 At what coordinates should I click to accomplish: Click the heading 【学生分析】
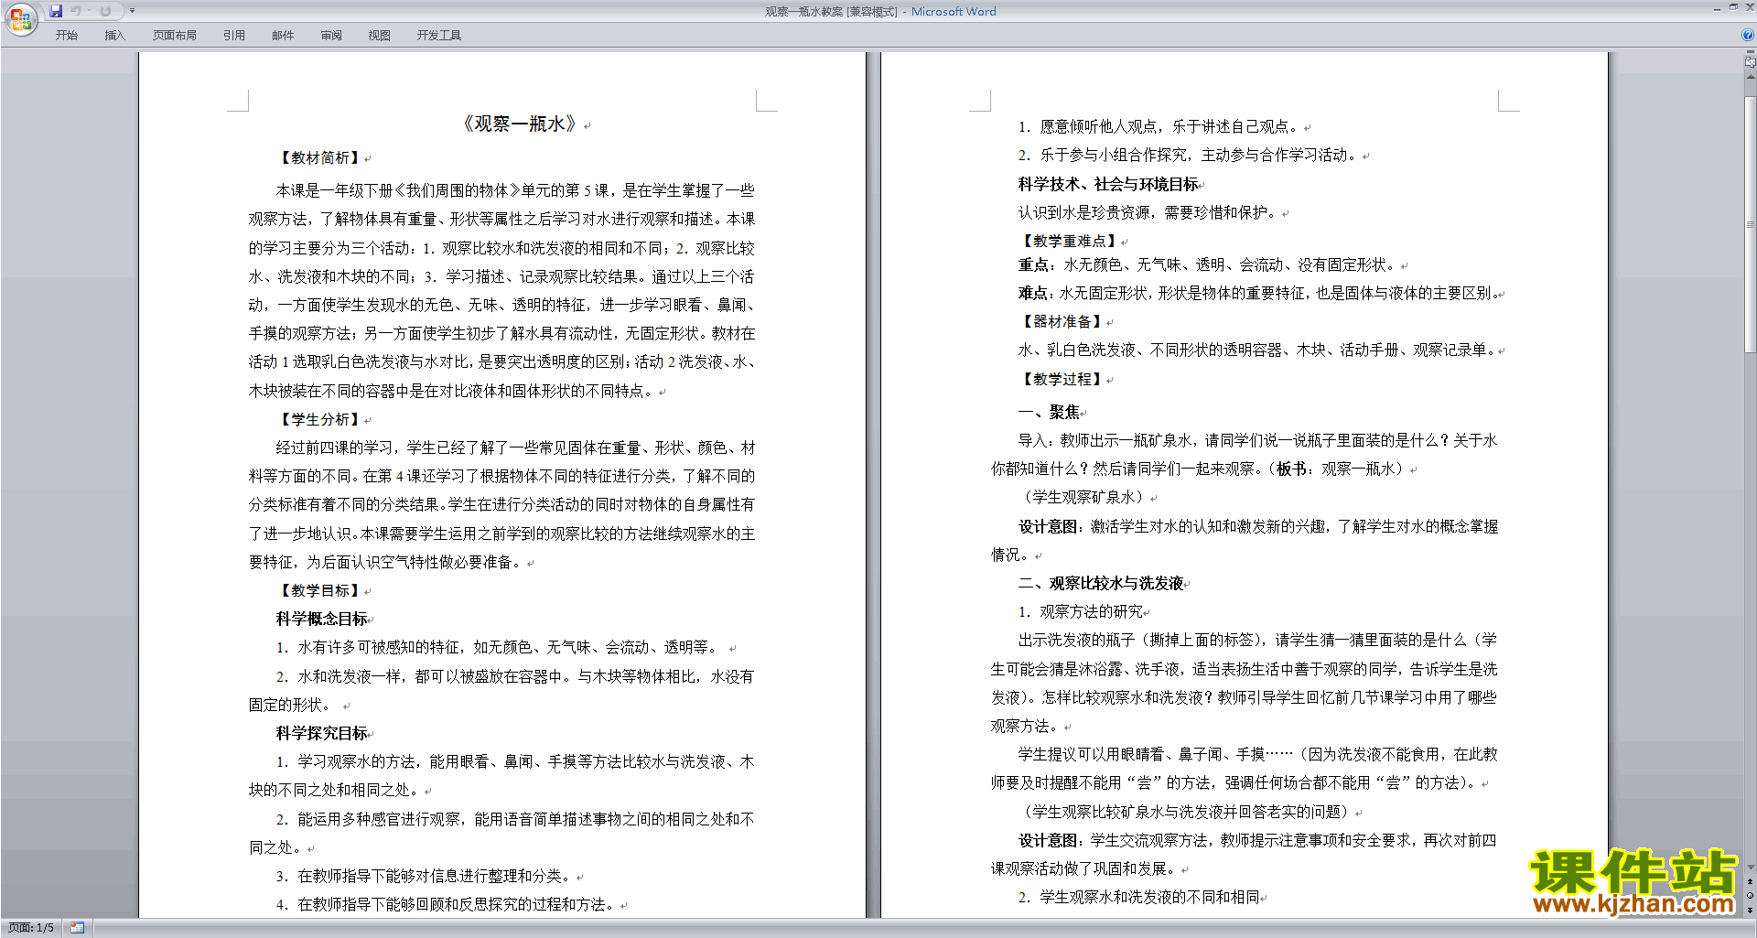pyautogui.click(x=320, y=419)
